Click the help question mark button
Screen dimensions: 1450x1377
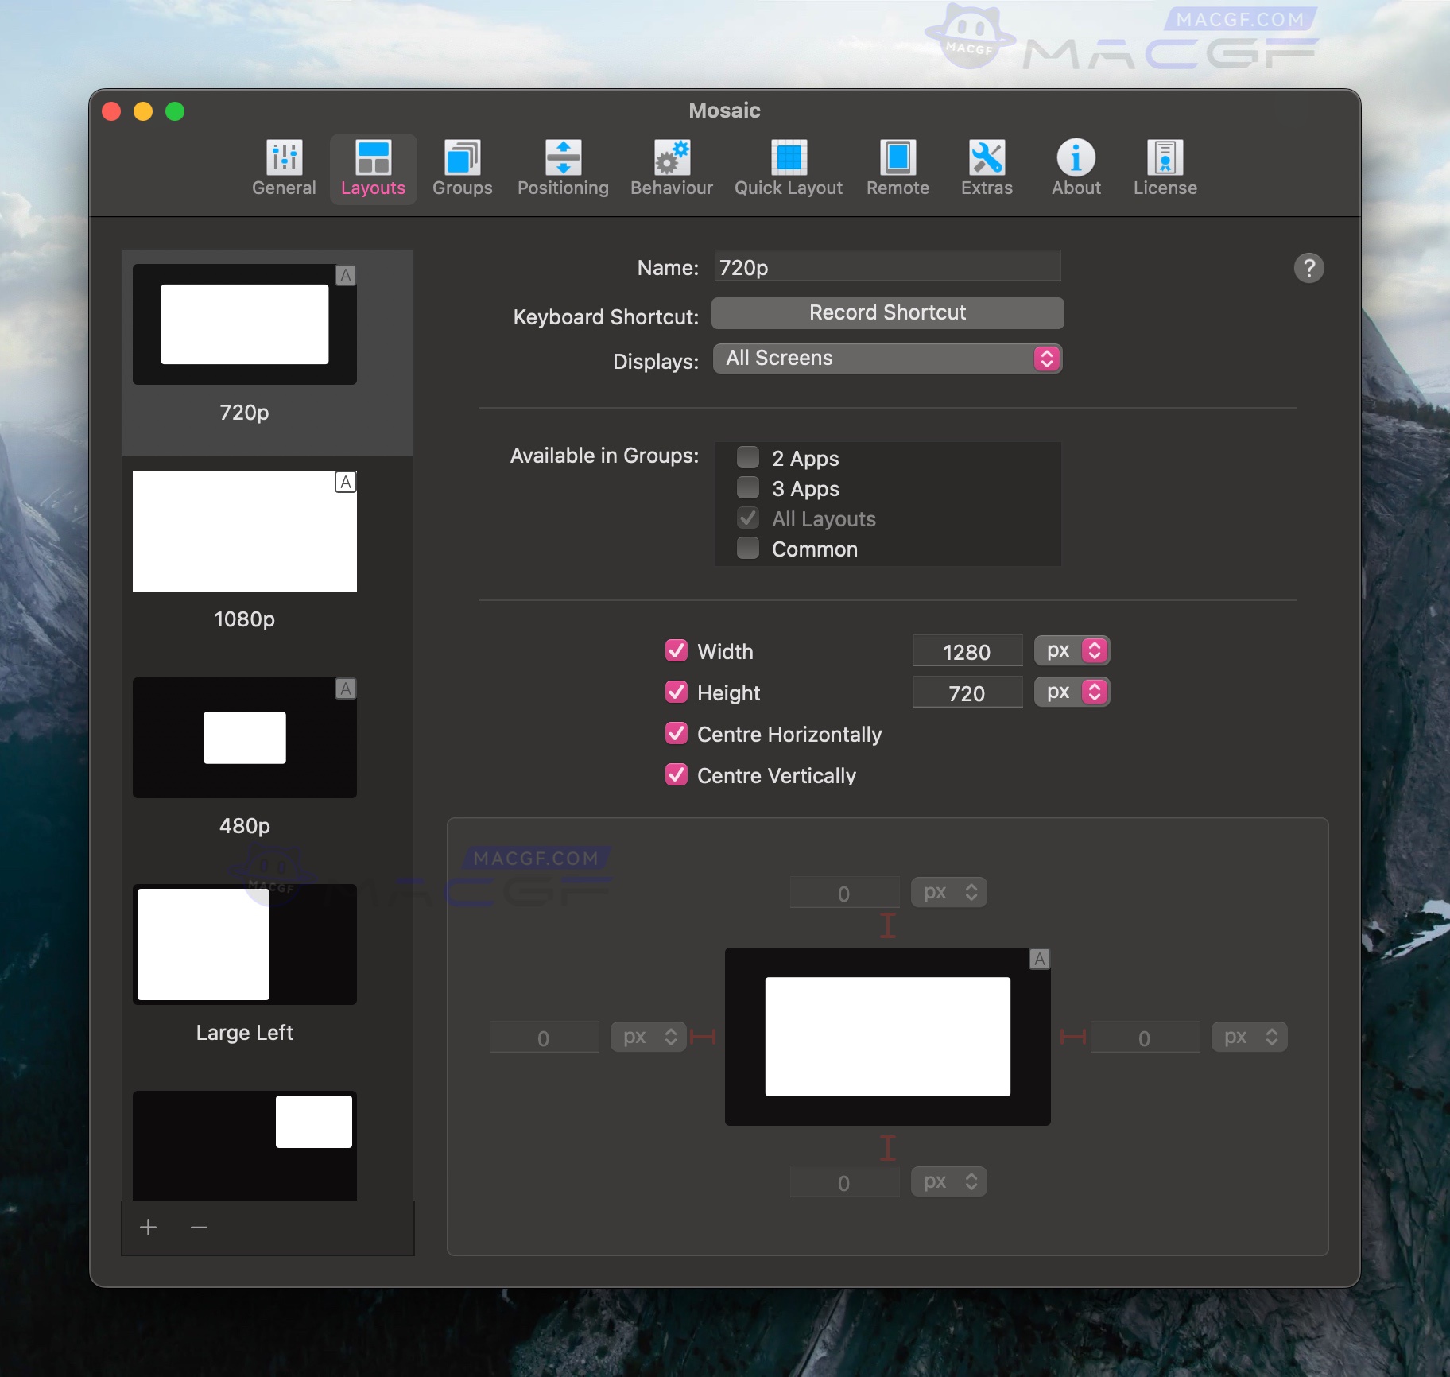pyautogui.click(x=1308, y=269)
